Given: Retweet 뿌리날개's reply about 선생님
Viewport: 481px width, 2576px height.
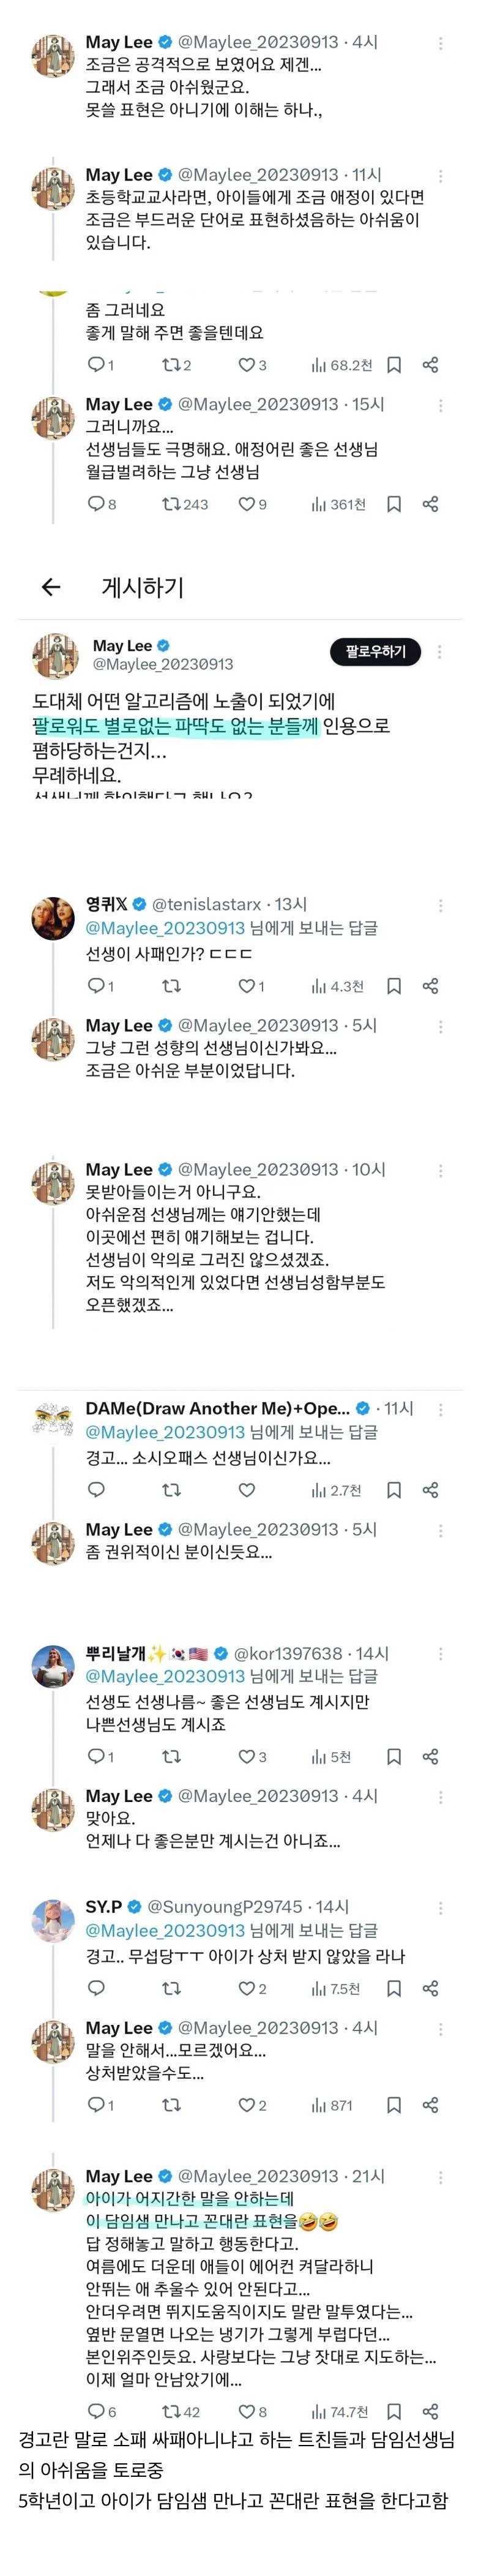Looking at the screenshot, I should coord(171,1757).
